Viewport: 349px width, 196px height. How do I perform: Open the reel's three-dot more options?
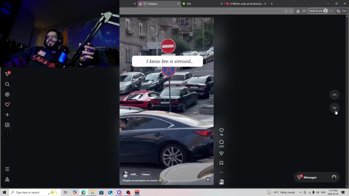click(x=221, y=172)
